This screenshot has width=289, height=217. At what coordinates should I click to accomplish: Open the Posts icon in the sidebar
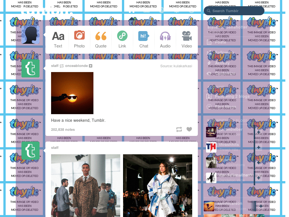click(x=209, y=42)
